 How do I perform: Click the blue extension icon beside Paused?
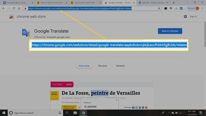click(x=181, y=9)
